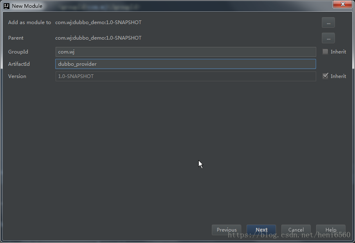Open browse button for Parent
This screenshot has width=355, height=243.
pyautogui.click(x=328, y=38)
